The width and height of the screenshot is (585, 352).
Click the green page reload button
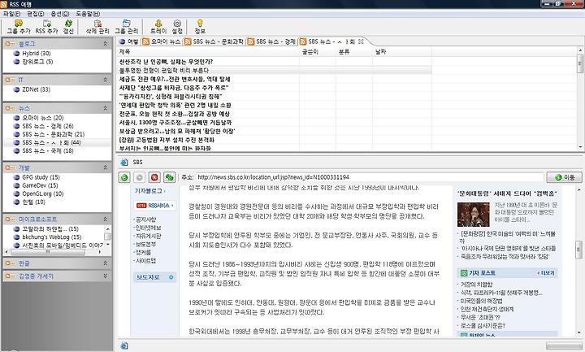169,177
